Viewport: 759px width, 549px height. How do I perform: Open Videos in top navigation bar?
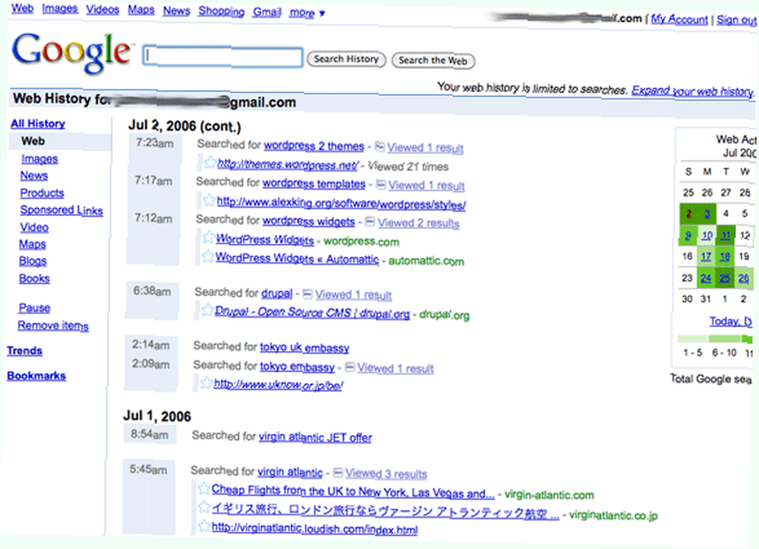(x=102, y=9)
